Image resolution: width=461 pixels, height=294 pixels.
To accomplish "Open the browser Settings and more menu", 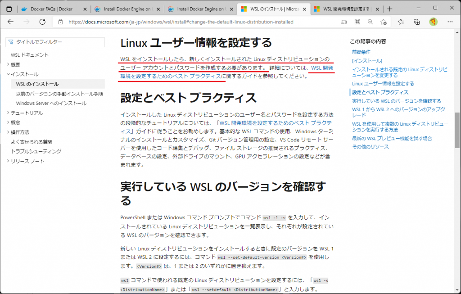I will click(450, 22).
